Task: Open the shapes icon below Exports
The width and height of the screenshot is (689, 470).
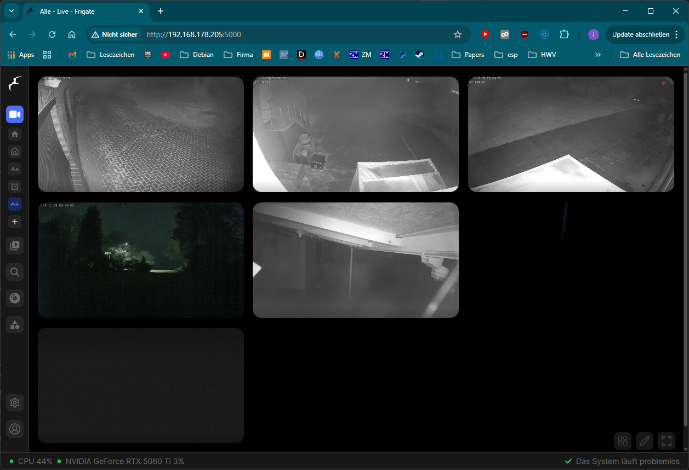Action: tap(15, 324)
